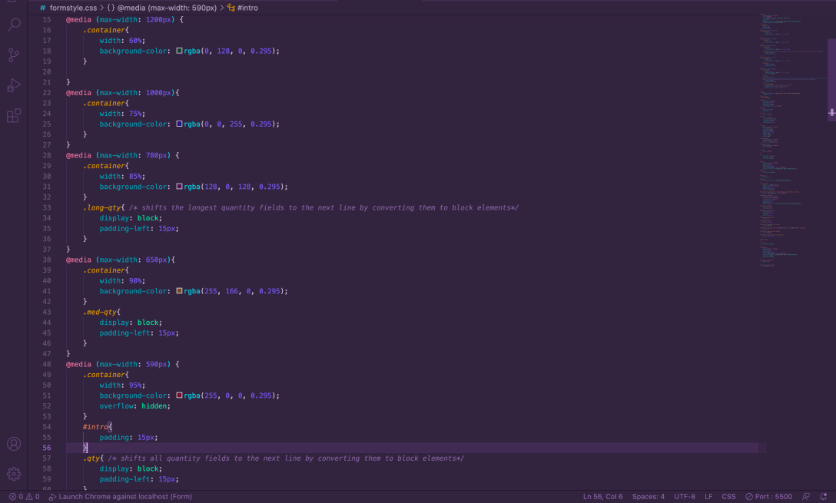
Task: Open the Source Control view
Action: tap(14, 55)
